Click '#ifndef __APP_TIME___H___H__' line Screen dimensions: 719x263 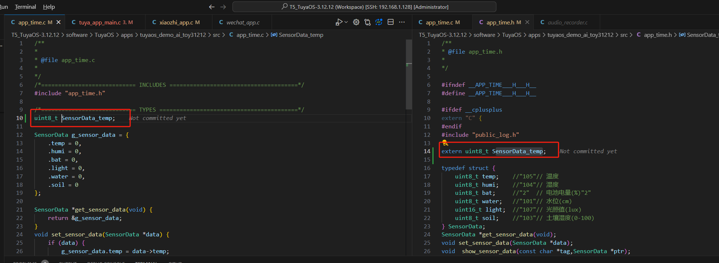pos(489,85)
